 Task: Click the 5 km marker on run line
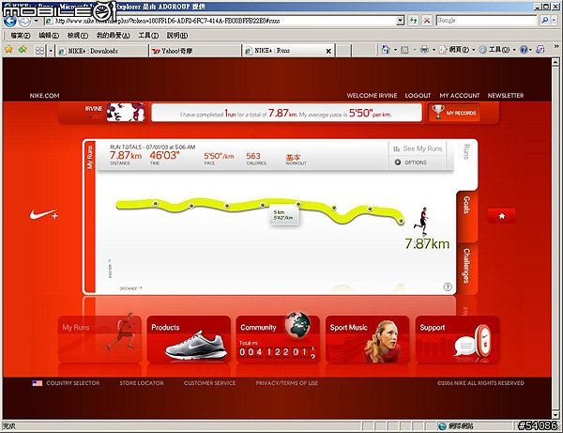[298, 204]
